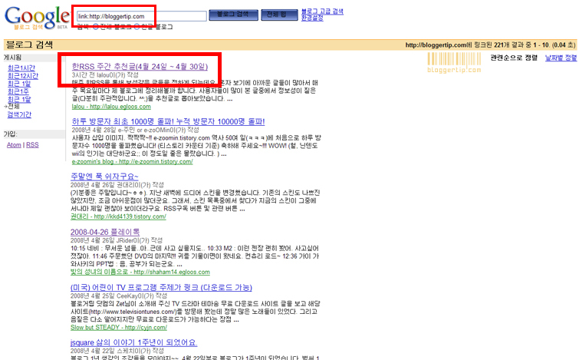Click the result count text 221개 결과
Viewport: 579px width, 360px height.
(x=509, y=45)
